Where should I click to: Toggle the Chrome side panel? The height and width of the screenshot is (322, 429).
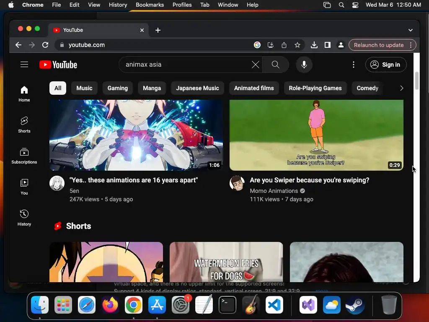pyautogui.click(x=328, y=45)
